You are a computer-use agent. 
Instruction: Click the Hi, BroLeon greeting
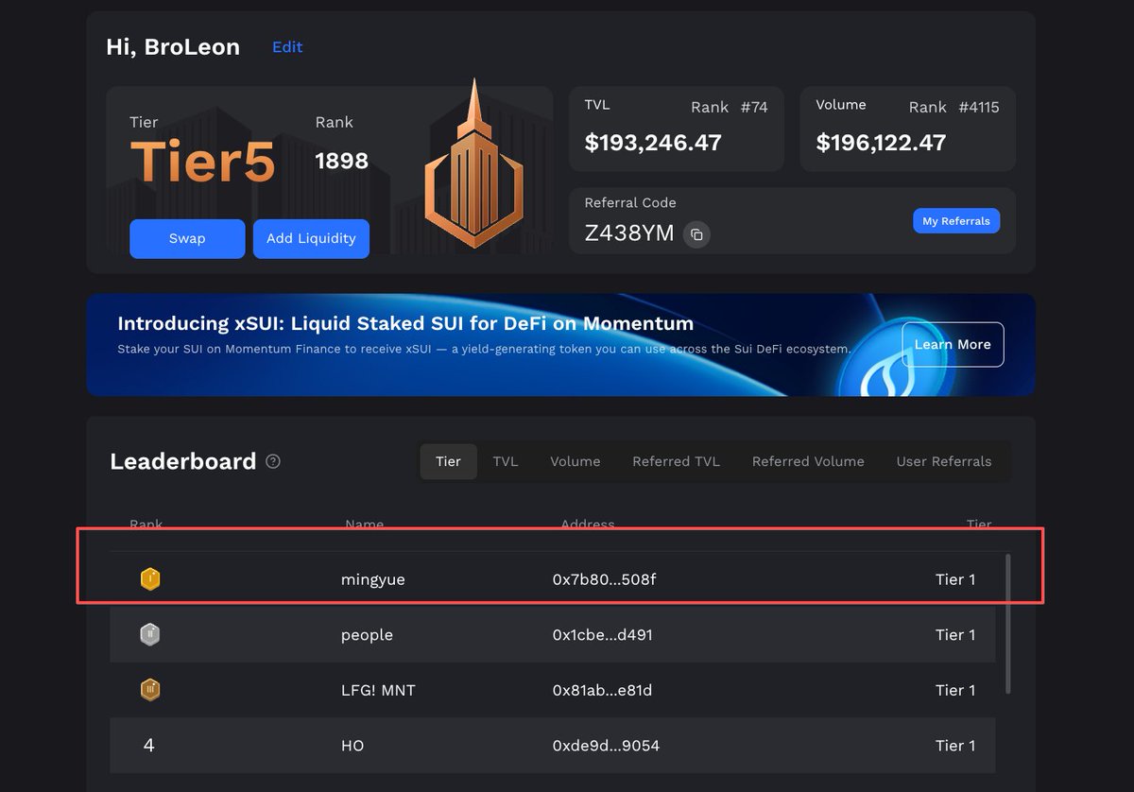(173, 46)
